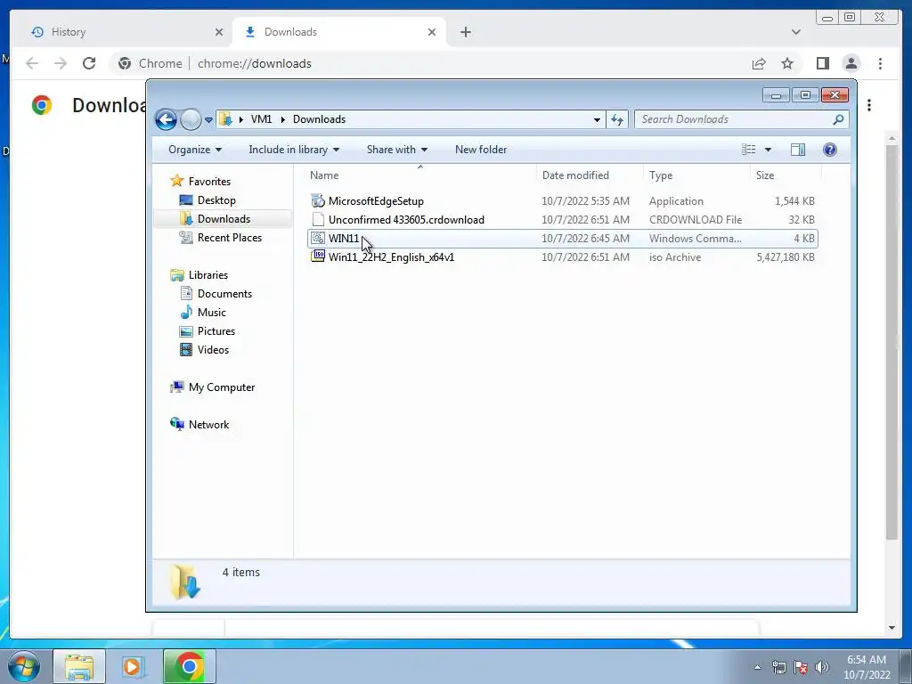Open Windows Explorer from the taskbar

pos(79,666)
